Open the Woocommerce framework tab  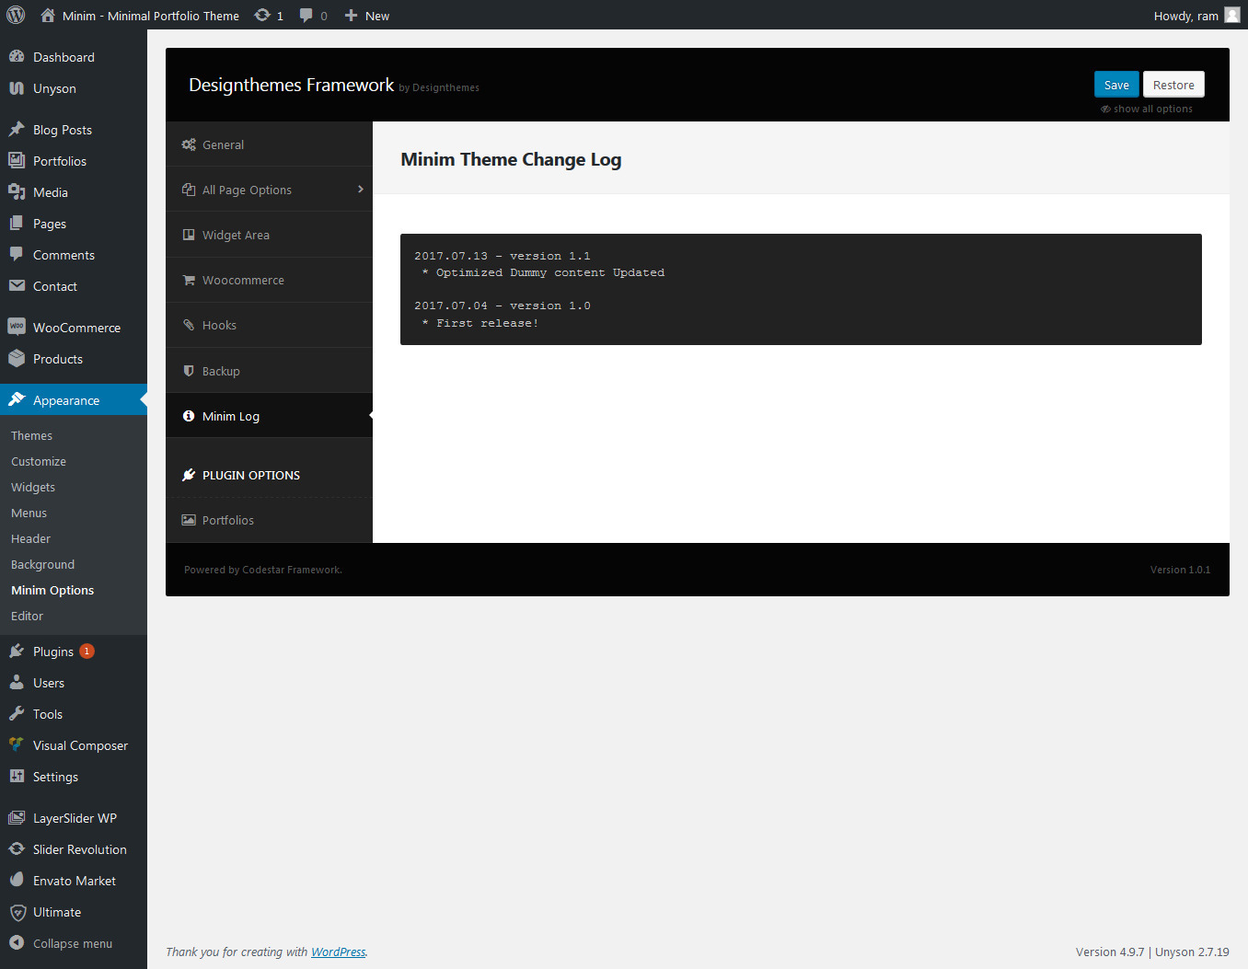pyautogui.click(x=269, y=280)
